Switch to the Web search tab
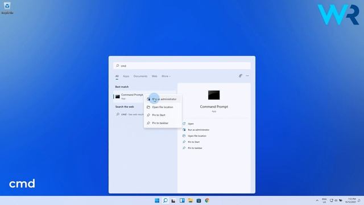This screenshot has height=205, width=364. tap(154, 76)
